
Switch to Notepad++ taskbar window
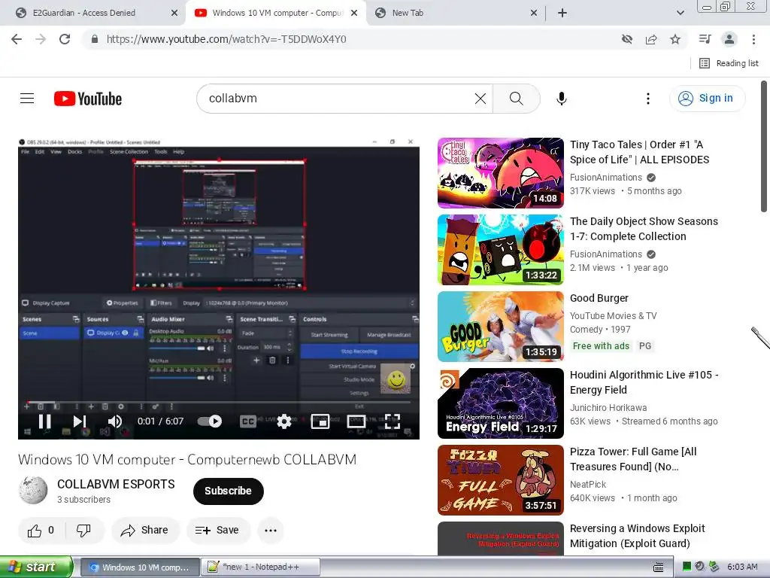(x=261, y=567)
